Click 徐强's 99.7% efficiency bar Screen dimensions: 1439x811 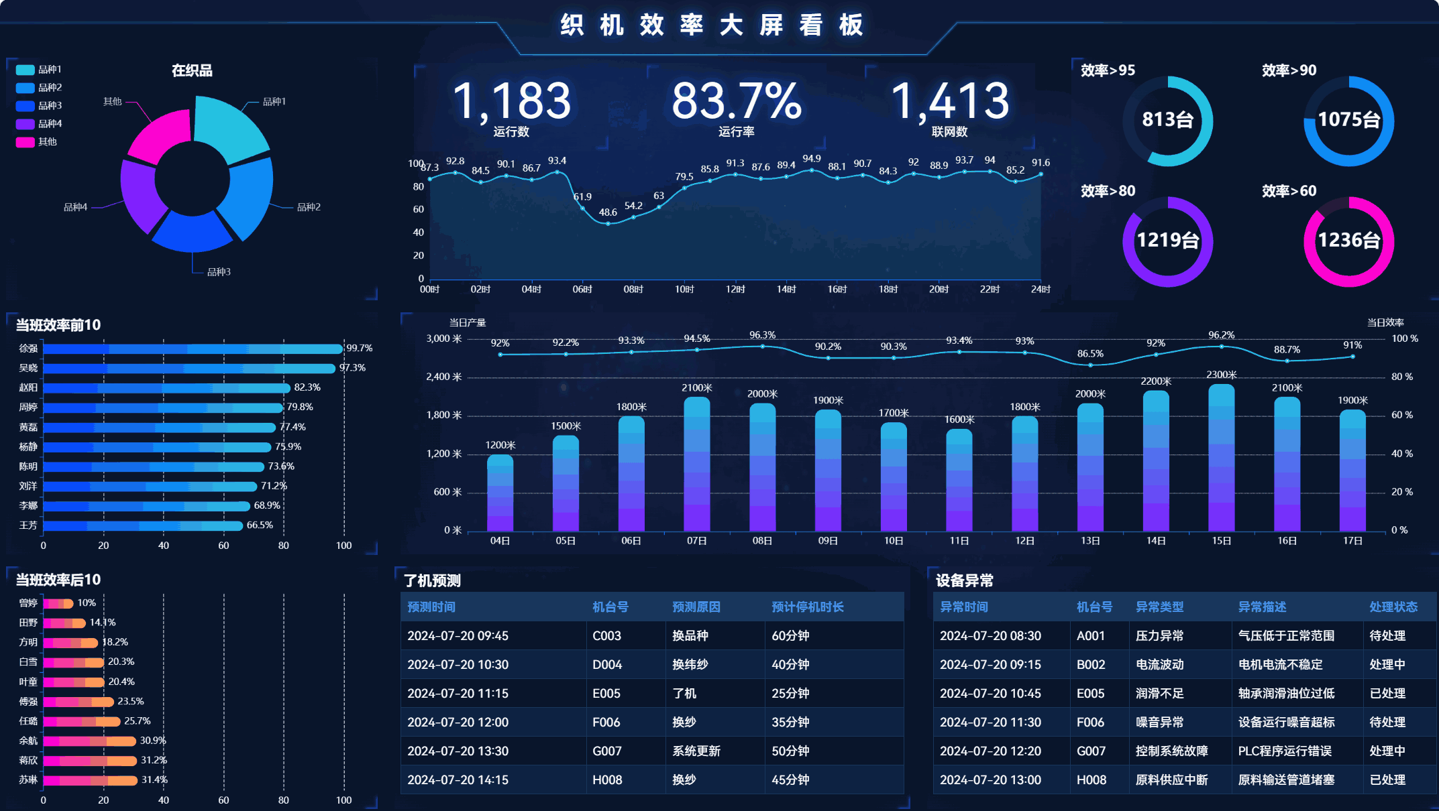193,349
